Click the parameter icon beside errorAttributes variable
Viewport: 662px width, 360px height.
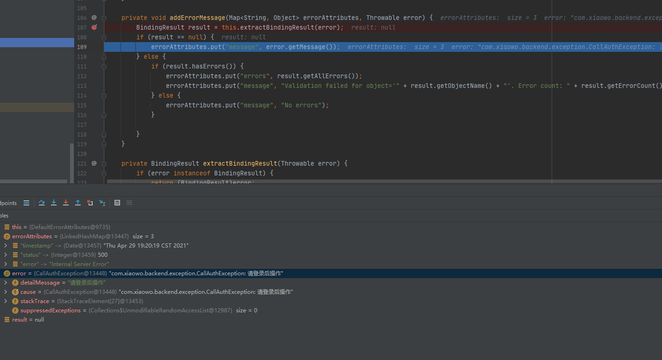pos(6,236)
